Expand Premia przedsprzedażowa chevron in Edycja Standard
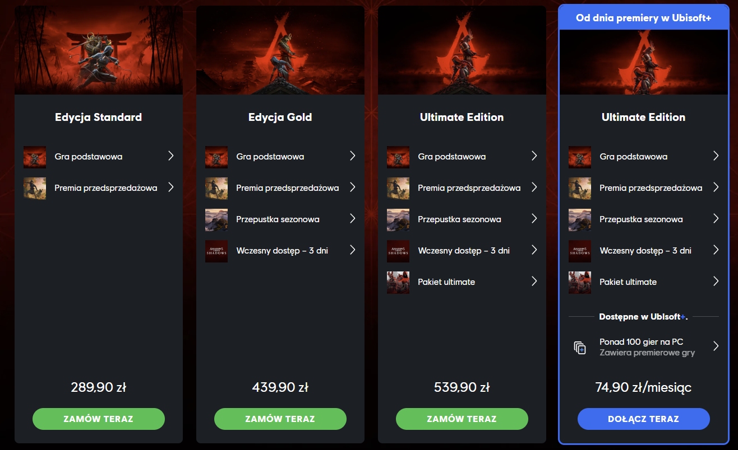This screenshot has height=450, width=738. pyautogui.click(x=171, y=187)
